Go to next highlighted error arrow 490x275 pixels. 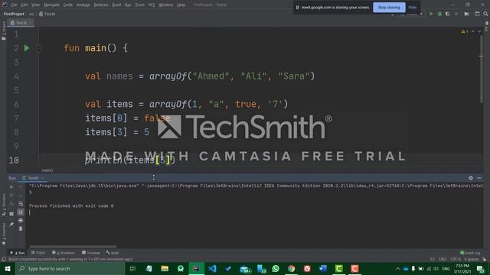click(x=479, y=31)
